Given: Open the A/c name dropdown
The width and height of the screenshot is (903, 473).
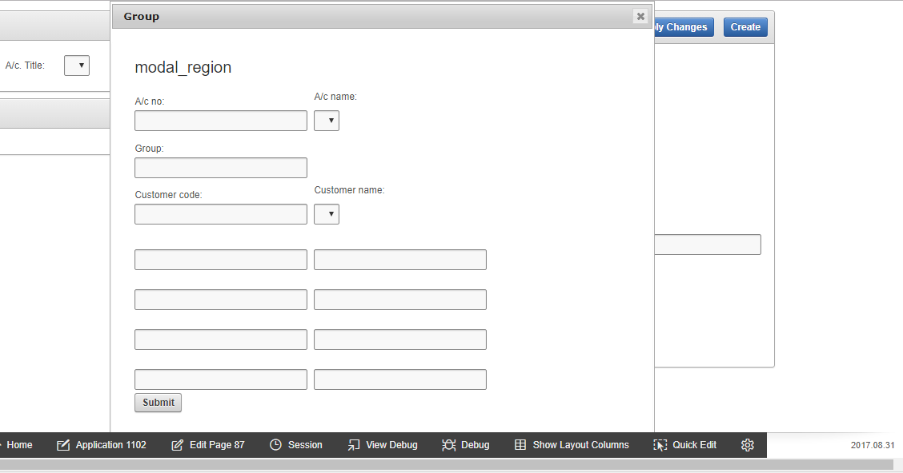Looking at the screenshot, I should (x=326, y=120).
